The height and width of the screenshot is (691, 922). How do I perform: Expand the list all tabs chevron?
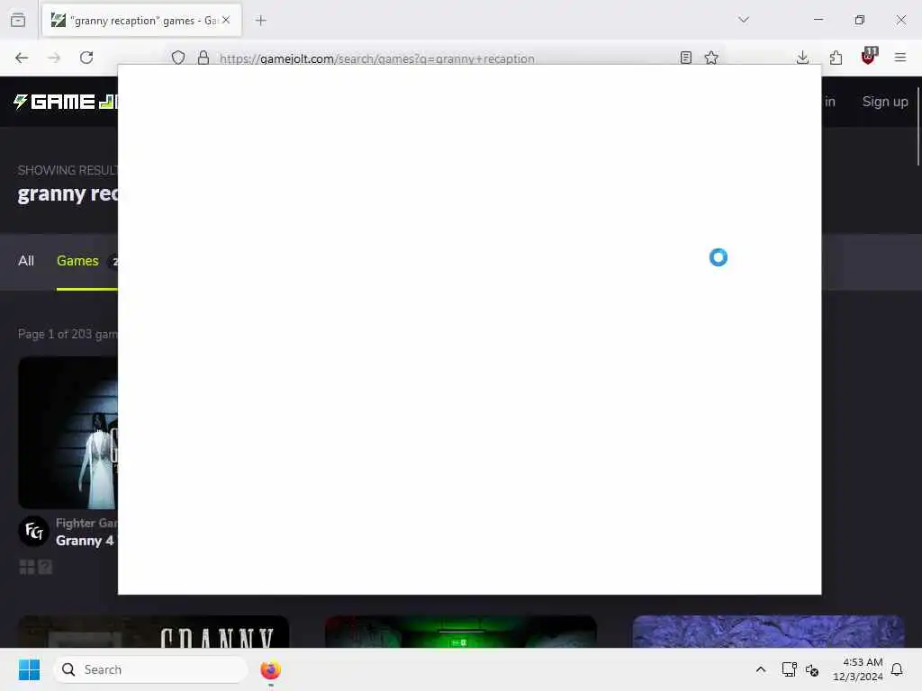point(744,20)
